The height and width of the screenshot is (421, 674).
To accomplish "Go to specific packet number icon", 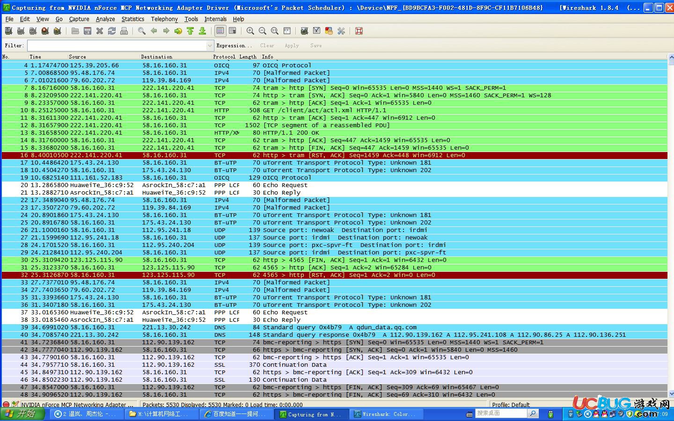I will 178,31.
